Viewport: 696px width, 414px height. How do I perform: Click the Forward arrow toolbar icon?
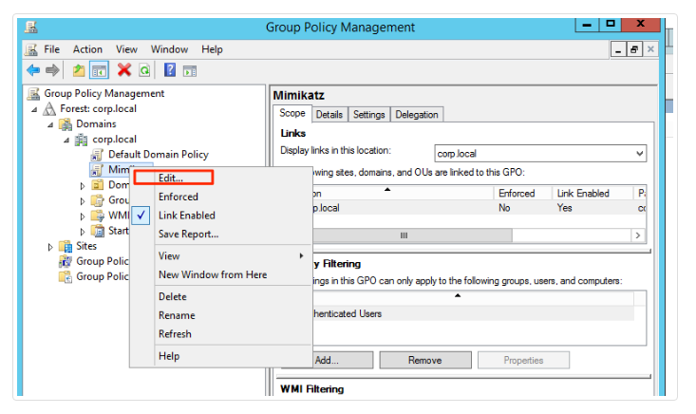click(52, 70)
